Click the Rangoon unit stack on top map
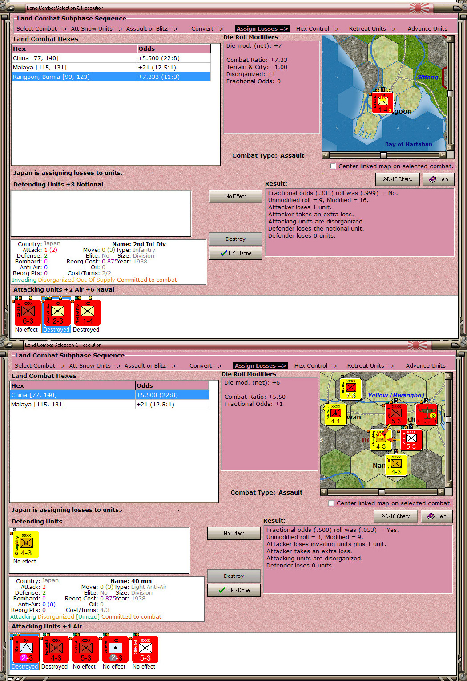Image resolution: width=467 pixels, height=681 pixels. point(382,102)
